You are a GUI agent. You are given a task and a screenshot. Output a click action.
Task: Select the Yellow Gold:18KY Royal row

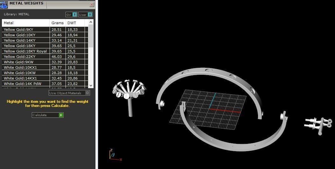point(45,51)
